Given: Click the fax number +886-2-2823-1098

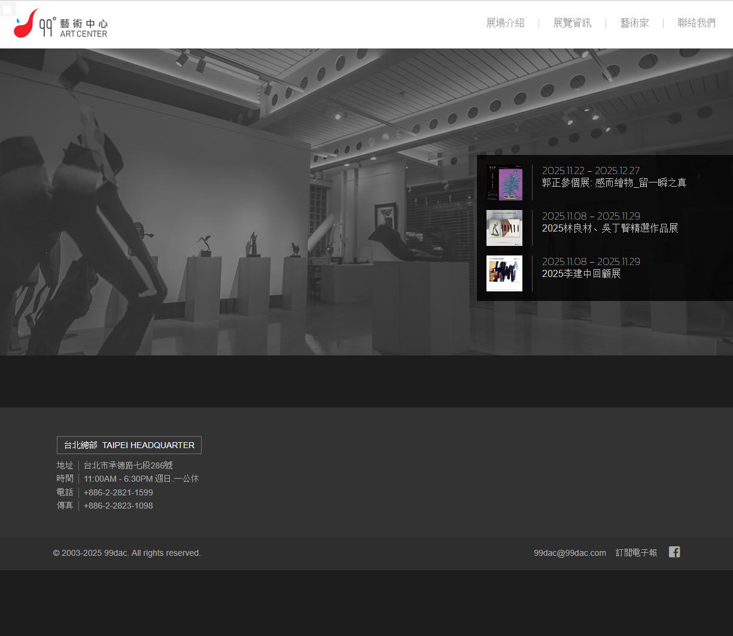Looking at the screenshot, I should coord(118,506).
